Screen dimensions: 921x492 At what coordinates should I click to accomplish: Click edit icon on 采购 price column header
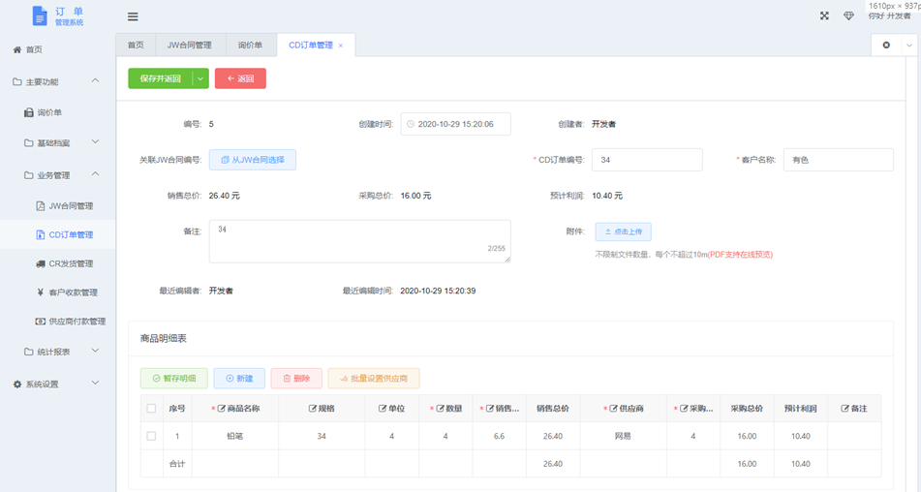684,409
